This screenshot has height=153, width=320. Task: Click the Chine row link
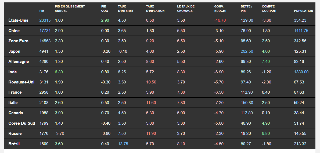point(14,31)
